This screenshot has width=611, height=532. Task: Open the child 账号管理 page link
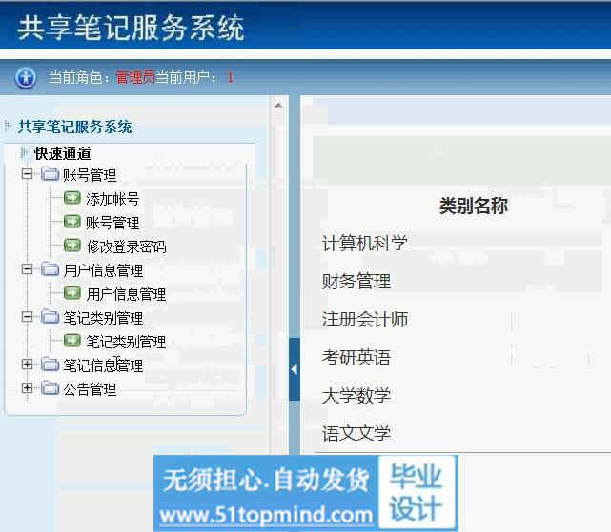coord(112,223)
